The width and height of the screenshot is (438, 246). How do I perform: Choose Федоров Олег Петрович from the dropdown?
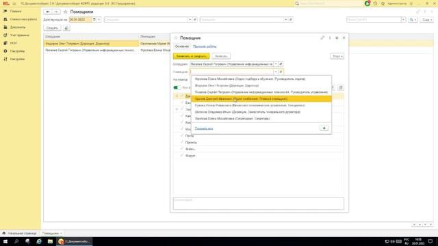coord(261,85)
